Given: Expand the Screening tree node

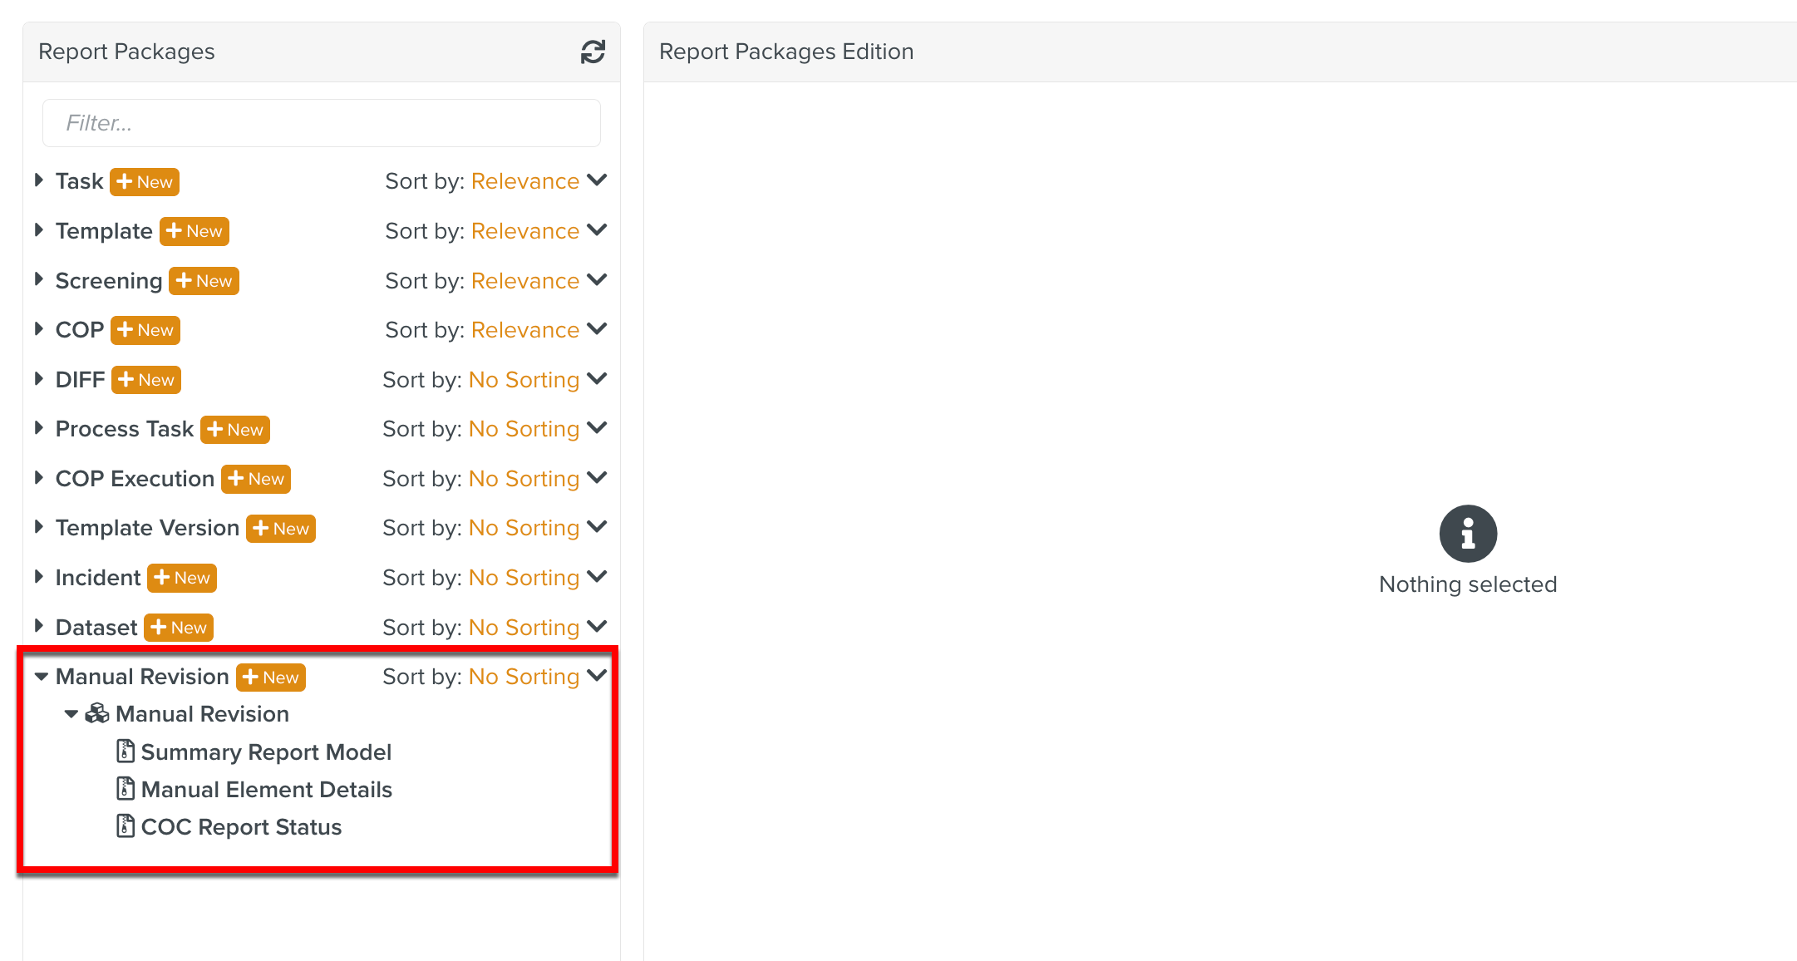Looking at the screenshot, I should [39, 280].
